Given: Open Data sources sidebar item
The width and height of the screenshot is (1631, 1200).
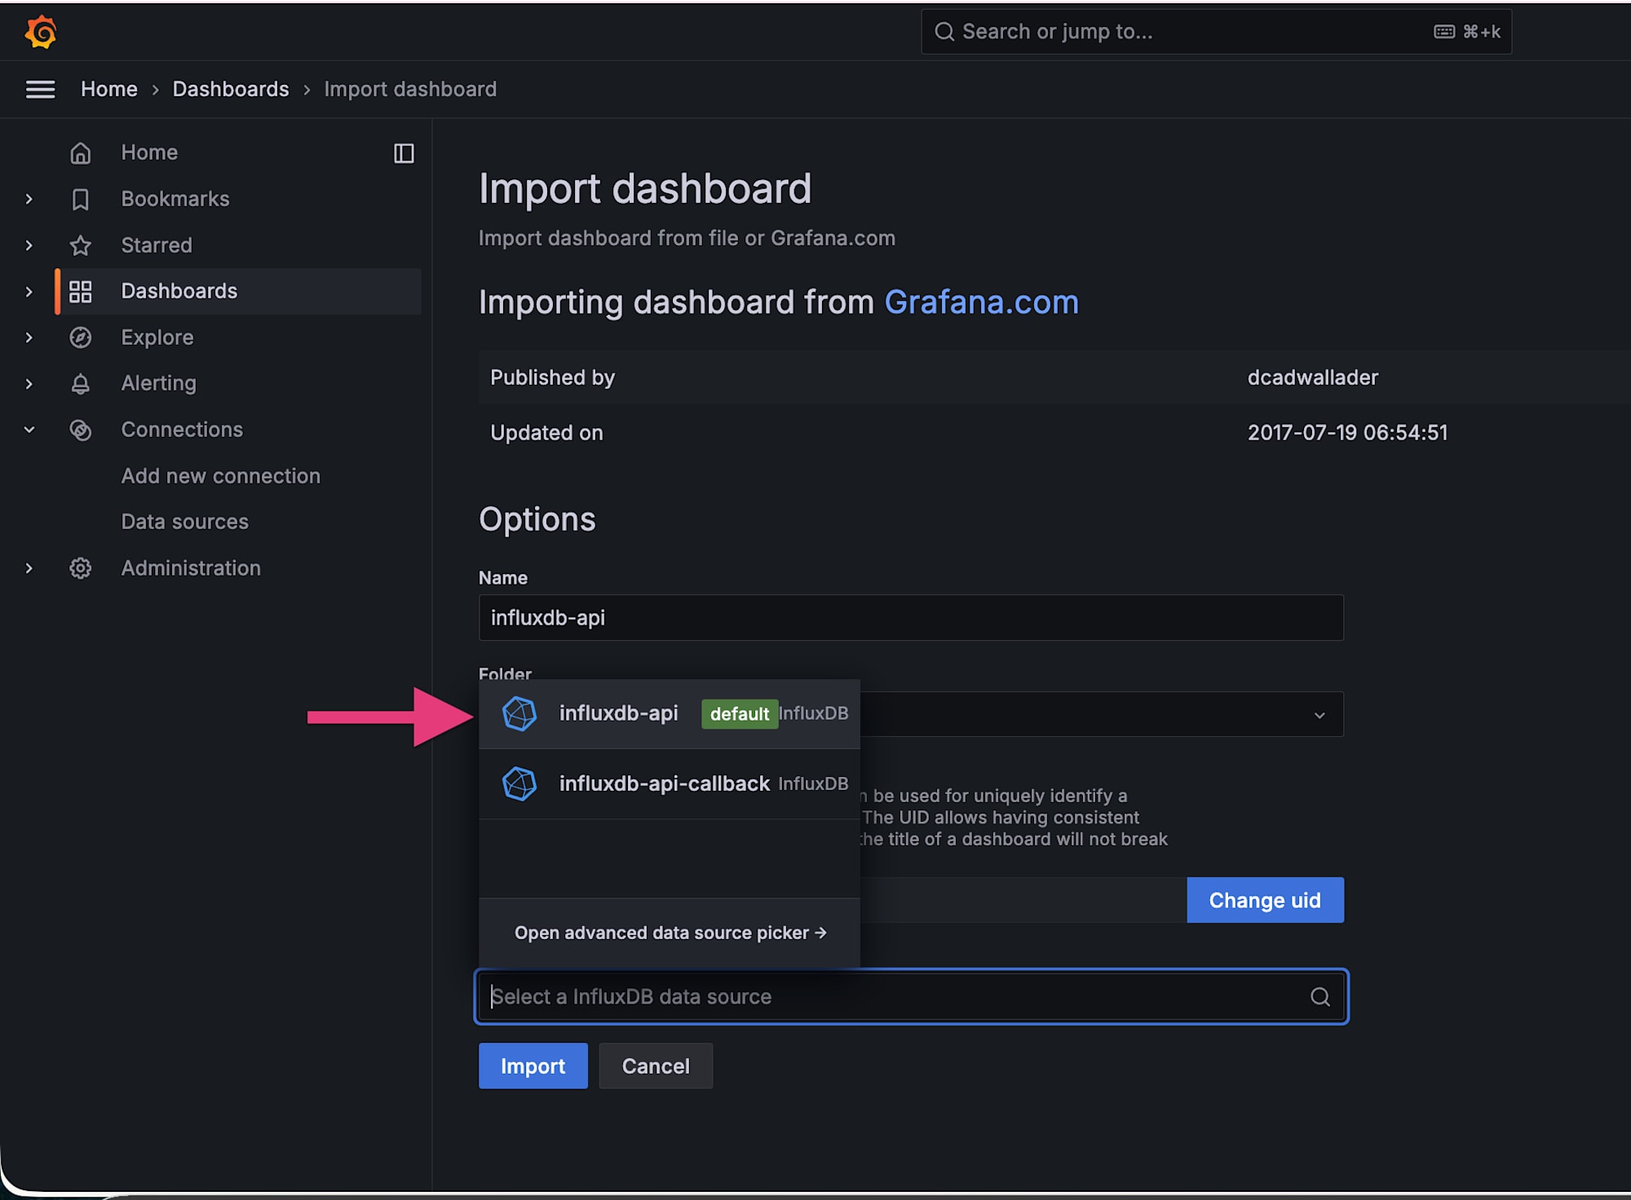Looking at the screenshot, I should pos(184,522).
